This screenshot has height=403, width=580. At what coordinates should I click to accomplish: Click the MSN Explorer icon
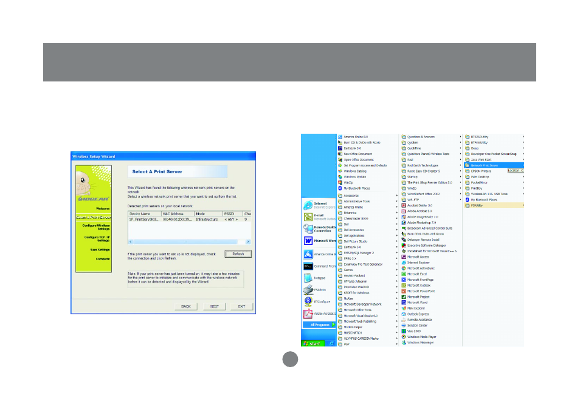[404, 308]
